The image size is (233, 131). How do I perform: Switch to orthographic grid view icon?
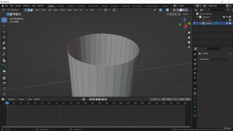(x=189, y=47)
